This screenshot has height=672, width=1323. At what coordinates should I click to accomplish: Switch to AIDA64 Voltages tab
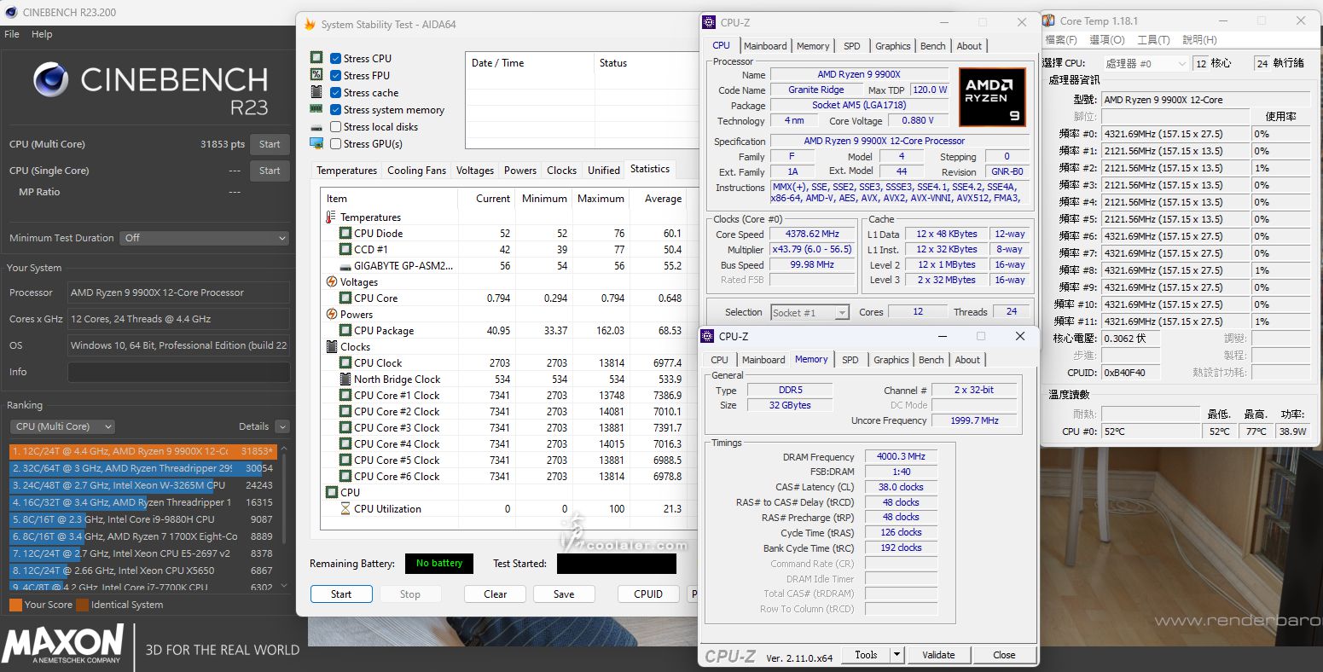point(475,171)
